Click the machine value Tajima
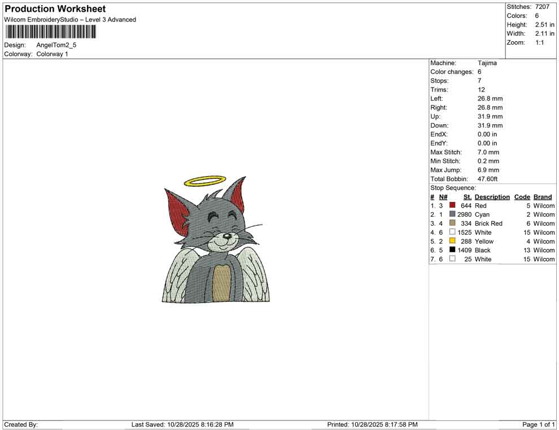Screen dimensions: 559x430 (x=487, y=63)
